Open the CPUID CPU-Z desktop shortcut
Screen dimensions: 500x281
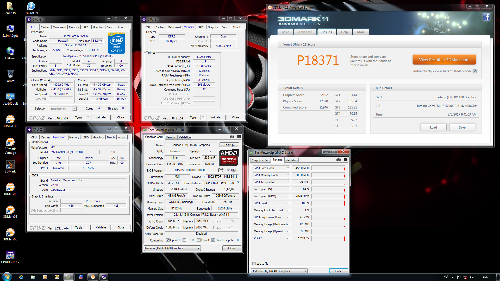point(10,257)
